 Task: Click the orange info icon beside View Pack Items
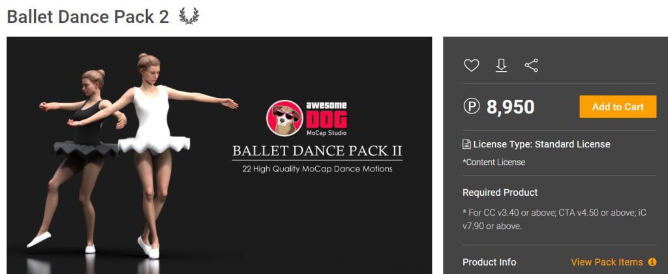click(x=652, y=262)
